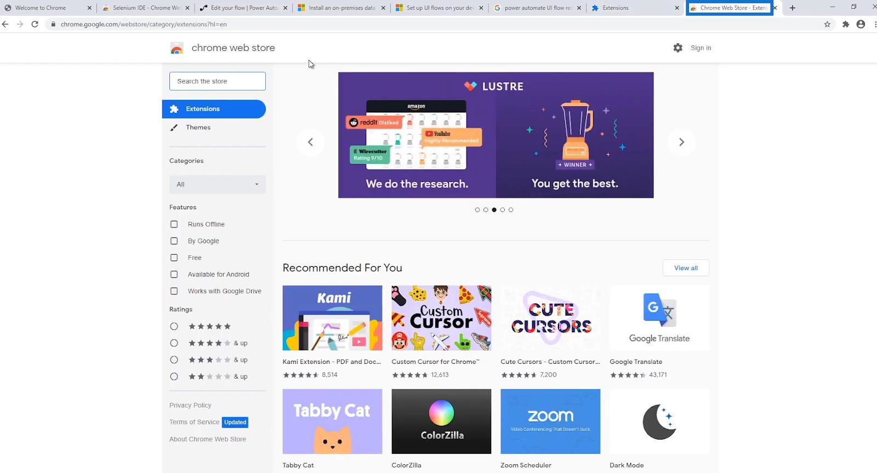Open the Extensions puzzle icon in toolbar
This screenshot has height=473, width=877.
(x=846, y=24)
